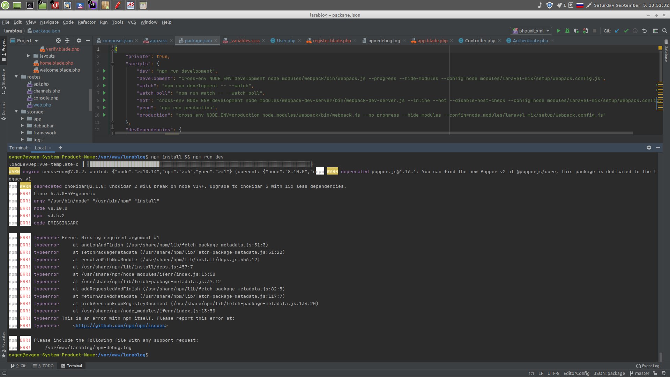The height and width of the screenshot is (377, 670).
Task: Open the calculator from the taskbar
Action: click(x=143, y=5)
